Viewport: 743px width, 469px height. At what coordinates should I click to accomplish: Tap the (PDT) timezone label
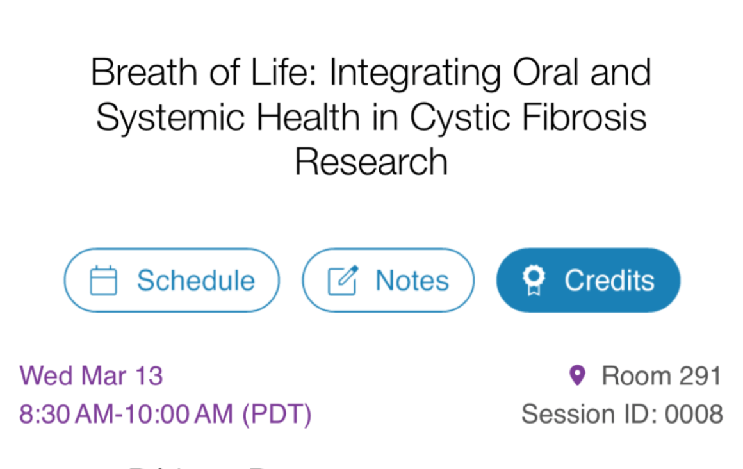pyautogui.click(x=277, y=414)
